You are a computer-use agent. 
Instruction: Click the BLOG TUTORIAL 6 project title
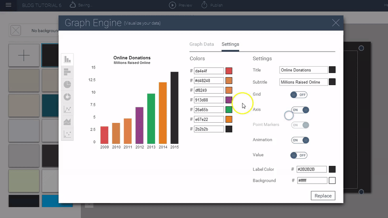42,5
